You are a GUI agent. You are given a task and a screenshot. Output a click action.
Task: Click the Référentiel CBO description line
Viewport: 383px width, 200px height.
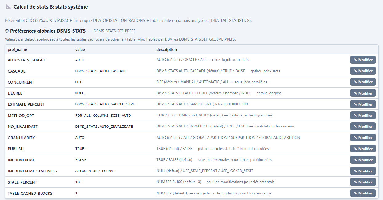pos(128,20)
